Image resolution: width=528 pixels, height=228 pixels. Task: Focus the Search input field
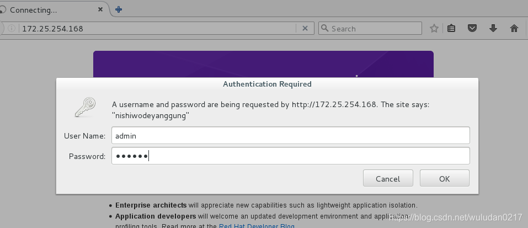(370, 29)
